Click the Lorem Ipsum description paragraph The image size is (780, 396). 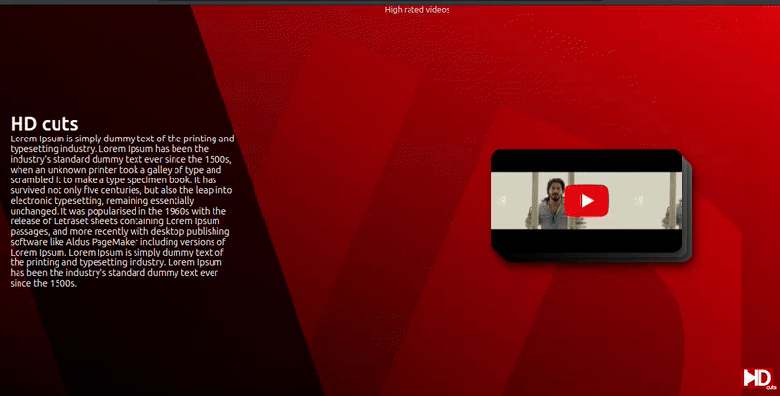(123, 211)
